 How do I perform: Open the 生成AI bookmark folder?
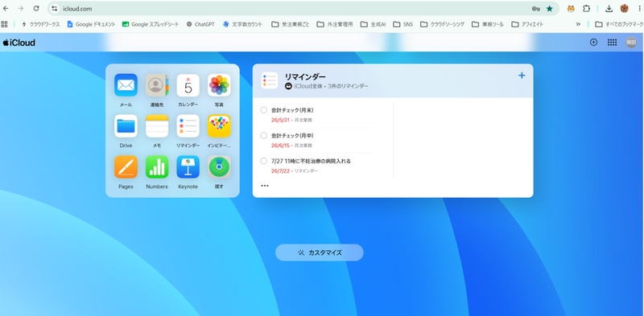[x=373, y=24]
